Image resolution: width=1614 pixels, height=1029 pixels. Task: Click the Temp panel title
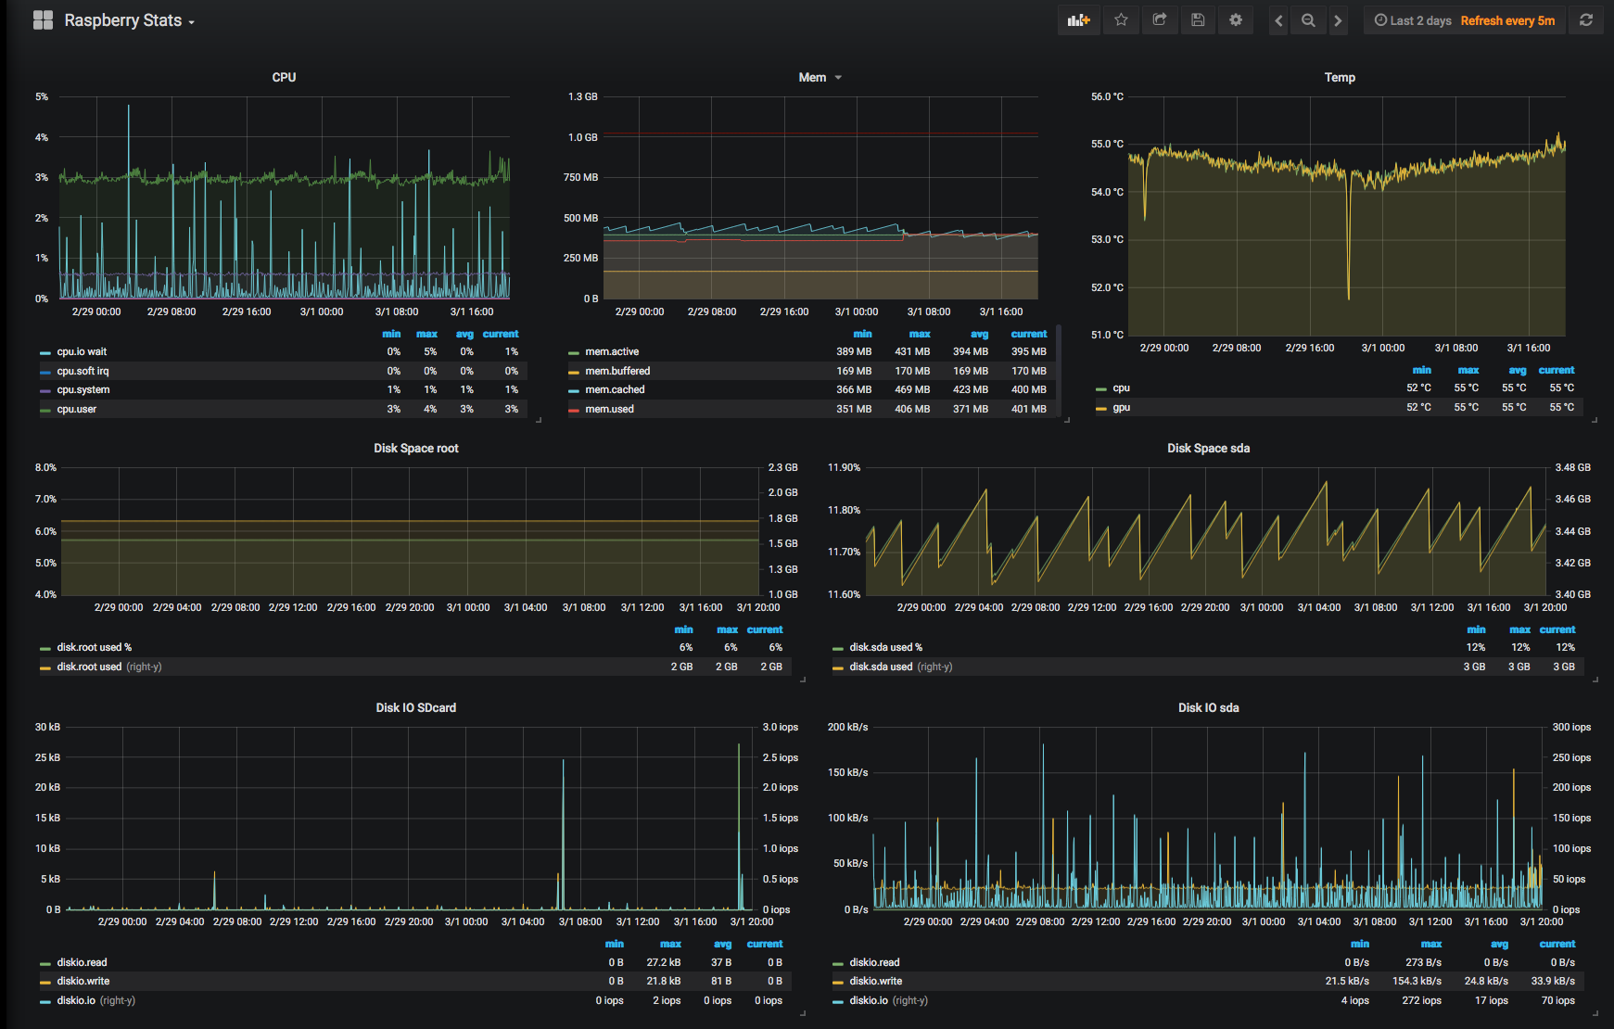click(x=1339, y=78)
